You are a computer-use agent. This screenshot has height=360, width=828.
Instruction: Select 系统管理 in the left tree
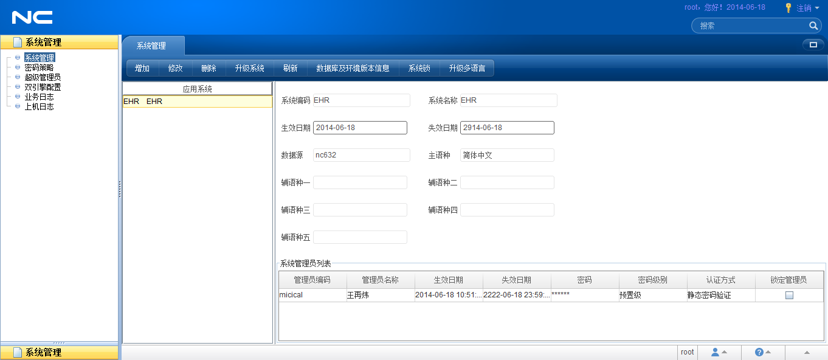pyautogui.click(x=40, y=58)
